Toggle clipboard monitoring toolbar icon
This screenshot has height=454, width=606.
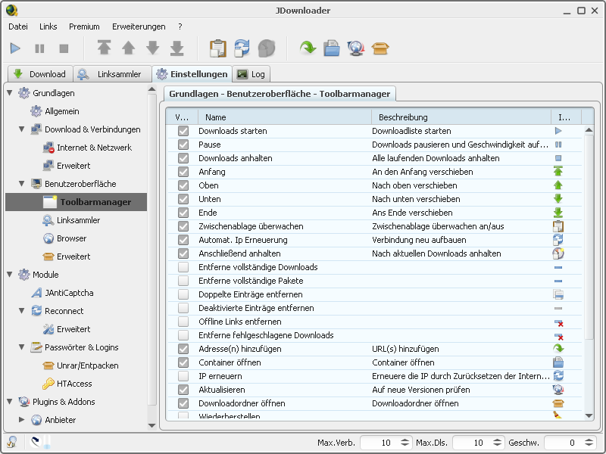click(x=218, y=48)
